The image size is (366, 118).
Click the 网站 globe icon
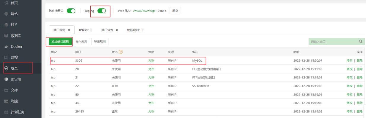pyautogui.click(x=6, y=14)
